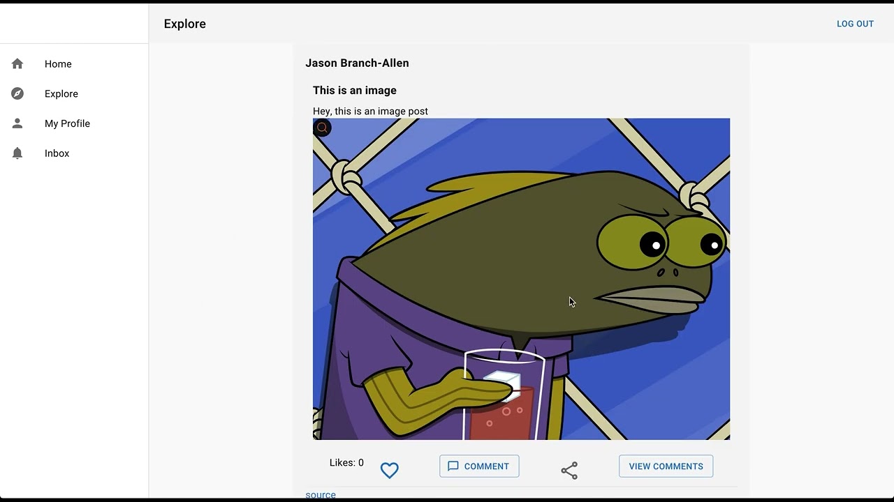Open Inbox in the sidebar
This screenshot has height=502, width=894.
pyautogui.click(x=74, y=153)
